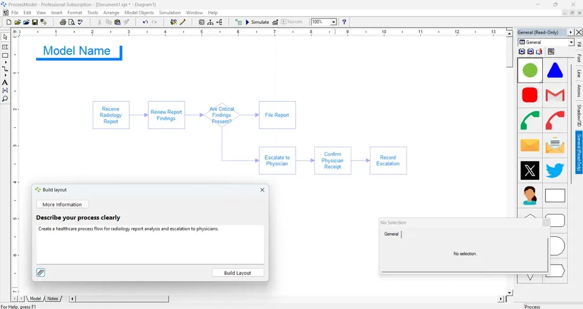Screen dimensions: 583x309
Task: Select General tab in No Selection panel
Action: 391,234
